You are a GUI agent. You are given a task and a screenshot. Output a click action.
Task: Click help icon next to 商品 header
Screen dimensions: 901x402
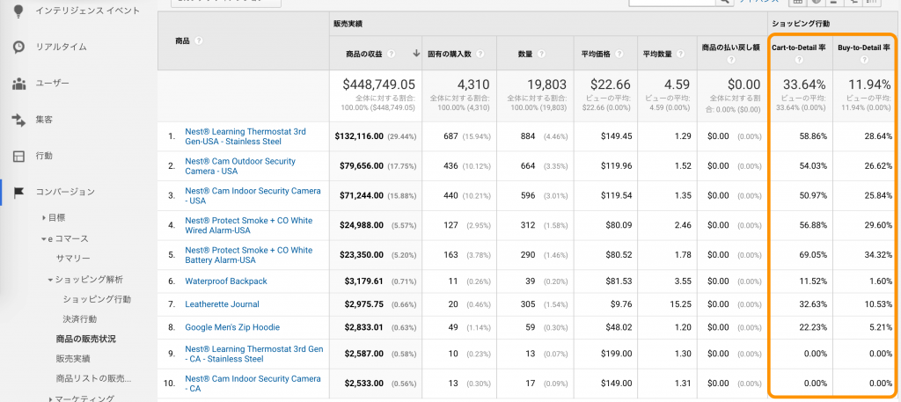pos(200,40)
